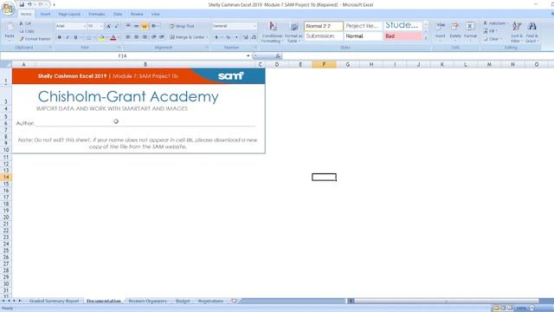Open Find & Select options
Image resolution: width=554 pixels, height=312 pixels.
click(x=531, y=32)
